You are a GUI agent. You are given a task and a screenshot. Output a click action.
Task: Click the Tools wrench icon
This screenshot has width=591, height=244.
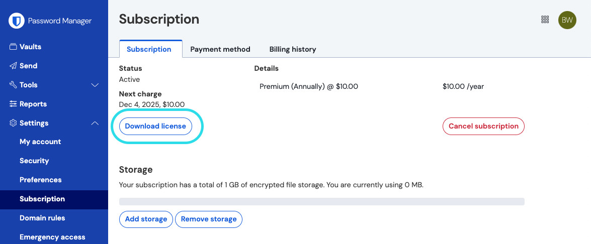click(x=13, y=85)
